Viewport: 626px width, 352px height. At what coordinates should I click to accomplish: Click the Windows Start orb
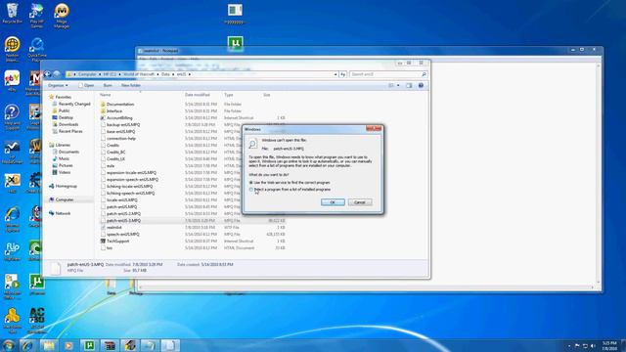[9, 345]
